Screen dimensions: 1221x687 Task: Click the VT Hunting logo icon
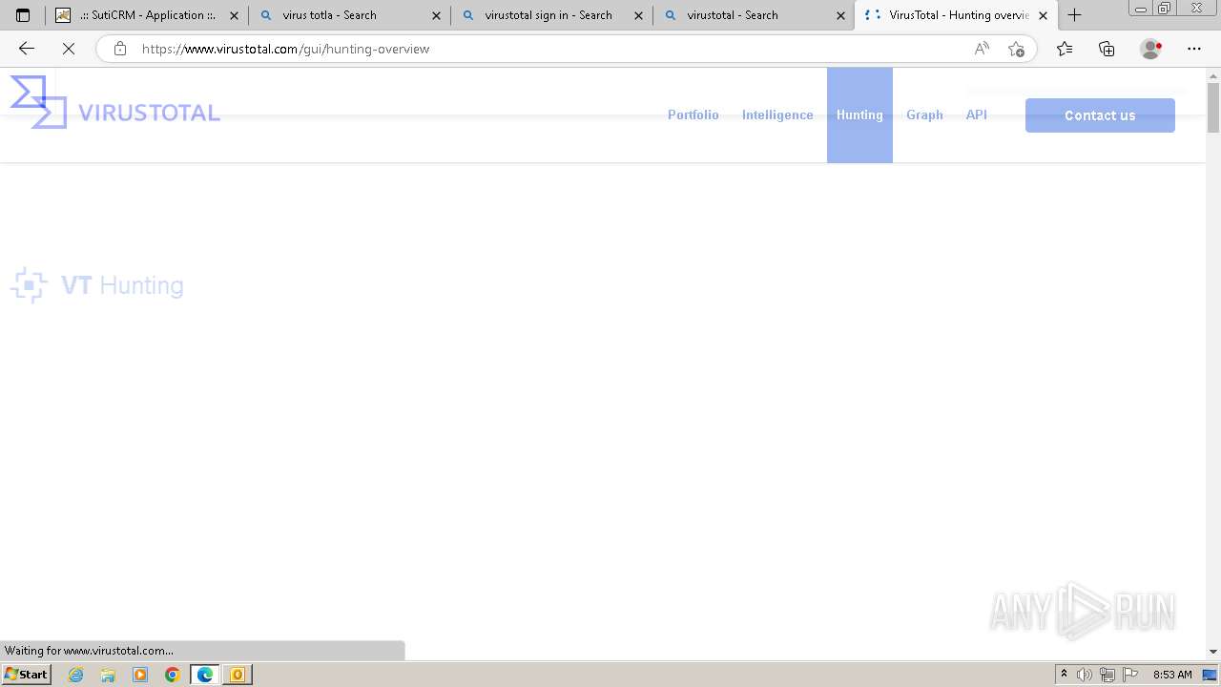(29, 285)
